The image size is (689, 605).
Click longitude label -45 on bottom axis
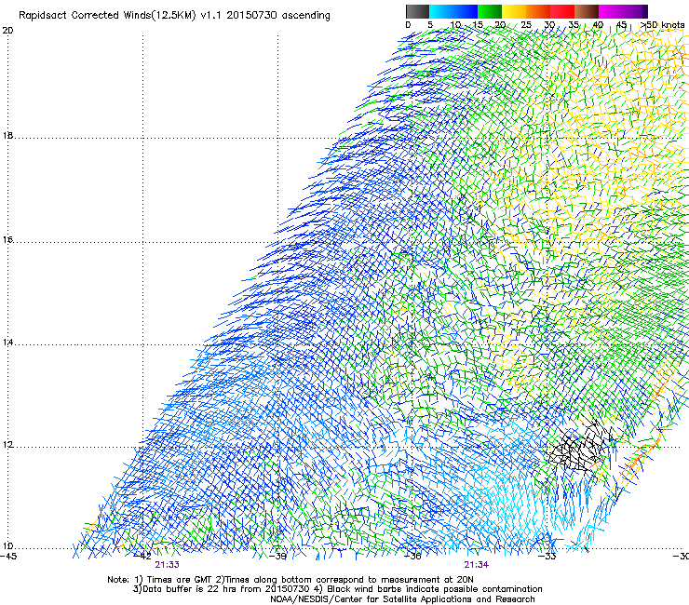pyautogui.click(x=8, y=557)
